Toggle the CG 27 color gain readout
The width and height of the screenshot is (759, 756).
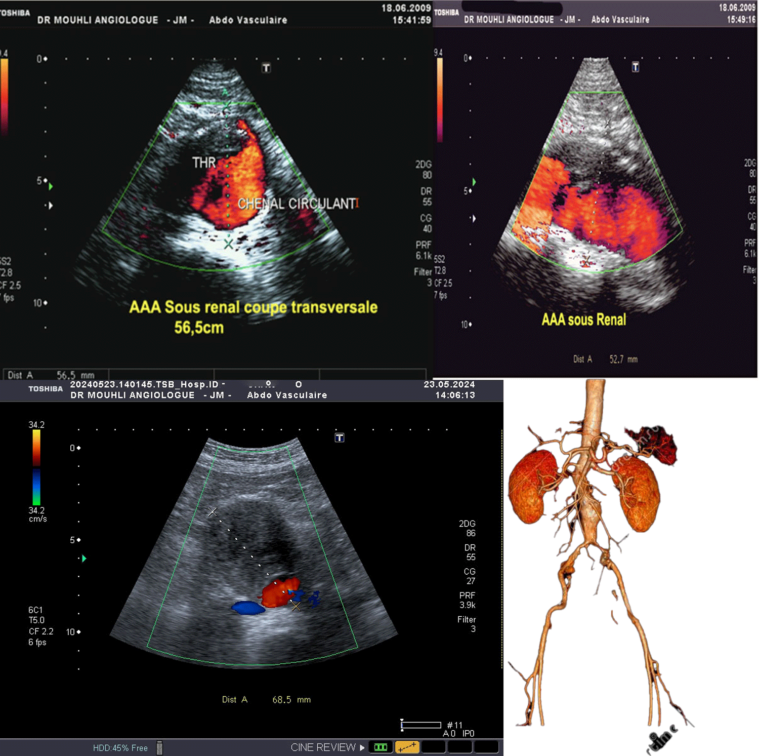(470, 576)
